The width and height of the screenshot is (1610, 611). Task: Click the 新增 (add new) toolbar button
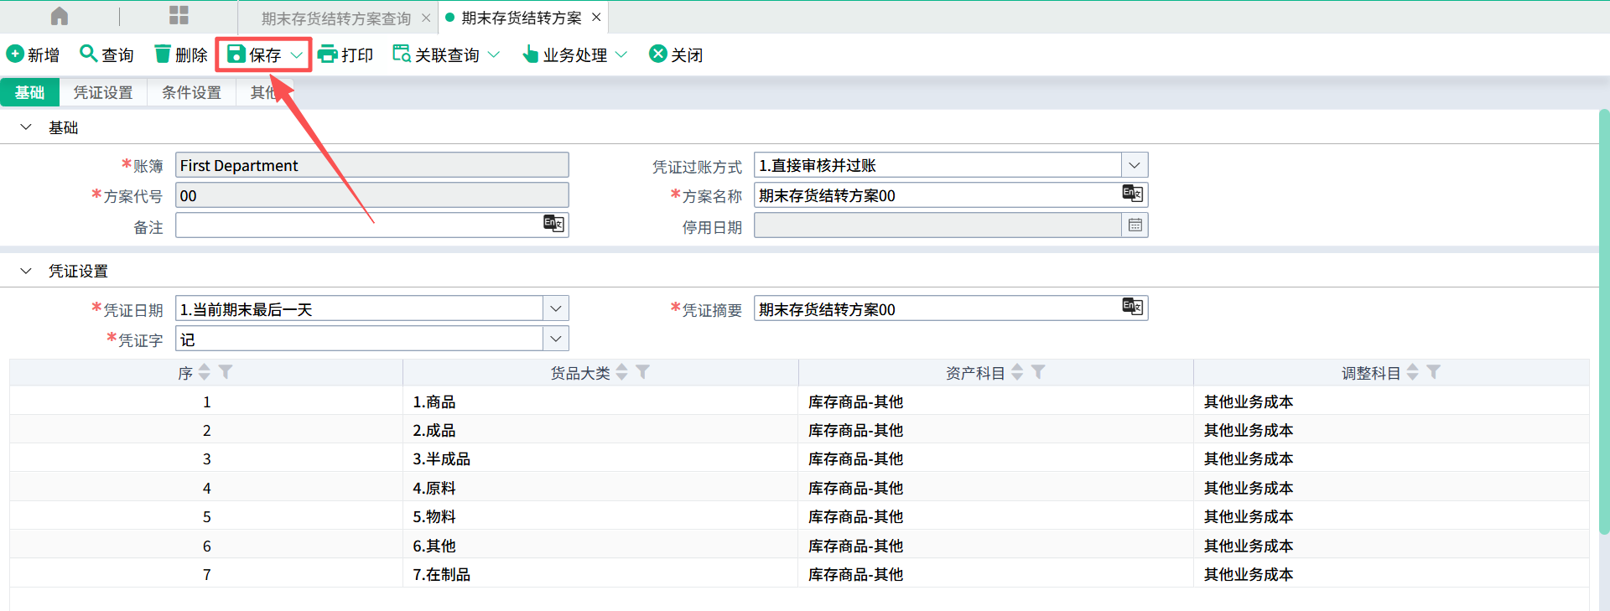[x=33, y=54]
